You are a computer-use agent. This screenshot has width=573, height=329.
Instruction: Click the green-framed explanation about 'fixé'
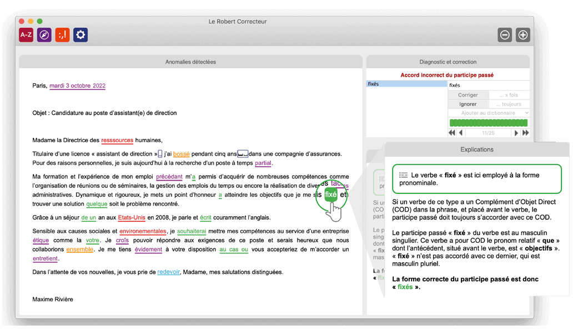476,179
